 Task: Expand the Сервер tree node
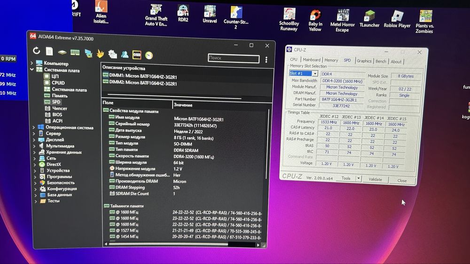[x=34, y=134]
